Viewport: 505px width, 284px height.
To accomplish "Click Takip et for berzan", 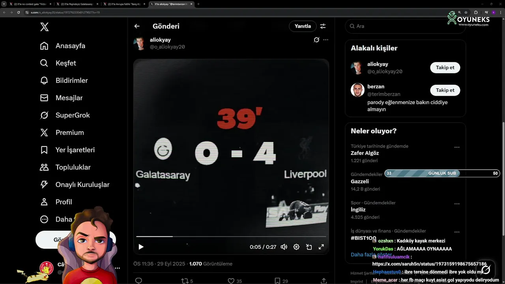I will 445,90.
